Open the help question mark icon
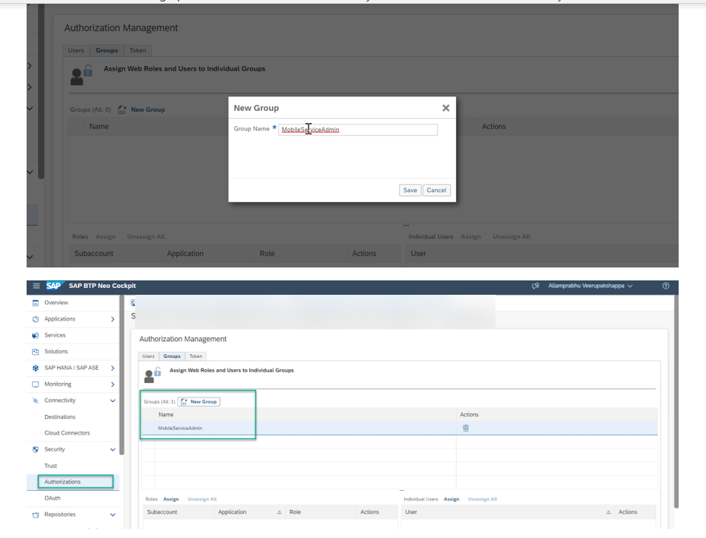 [x=666, y=286]
